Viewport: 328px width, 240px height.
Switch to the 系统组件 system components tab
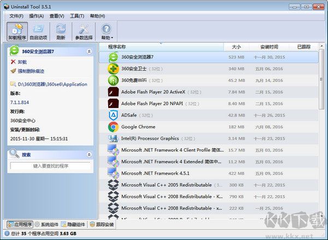click(x=46, y=225)
